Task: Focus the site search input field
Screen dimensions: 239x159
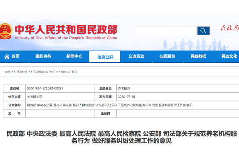Action: [x=165, y=31]
